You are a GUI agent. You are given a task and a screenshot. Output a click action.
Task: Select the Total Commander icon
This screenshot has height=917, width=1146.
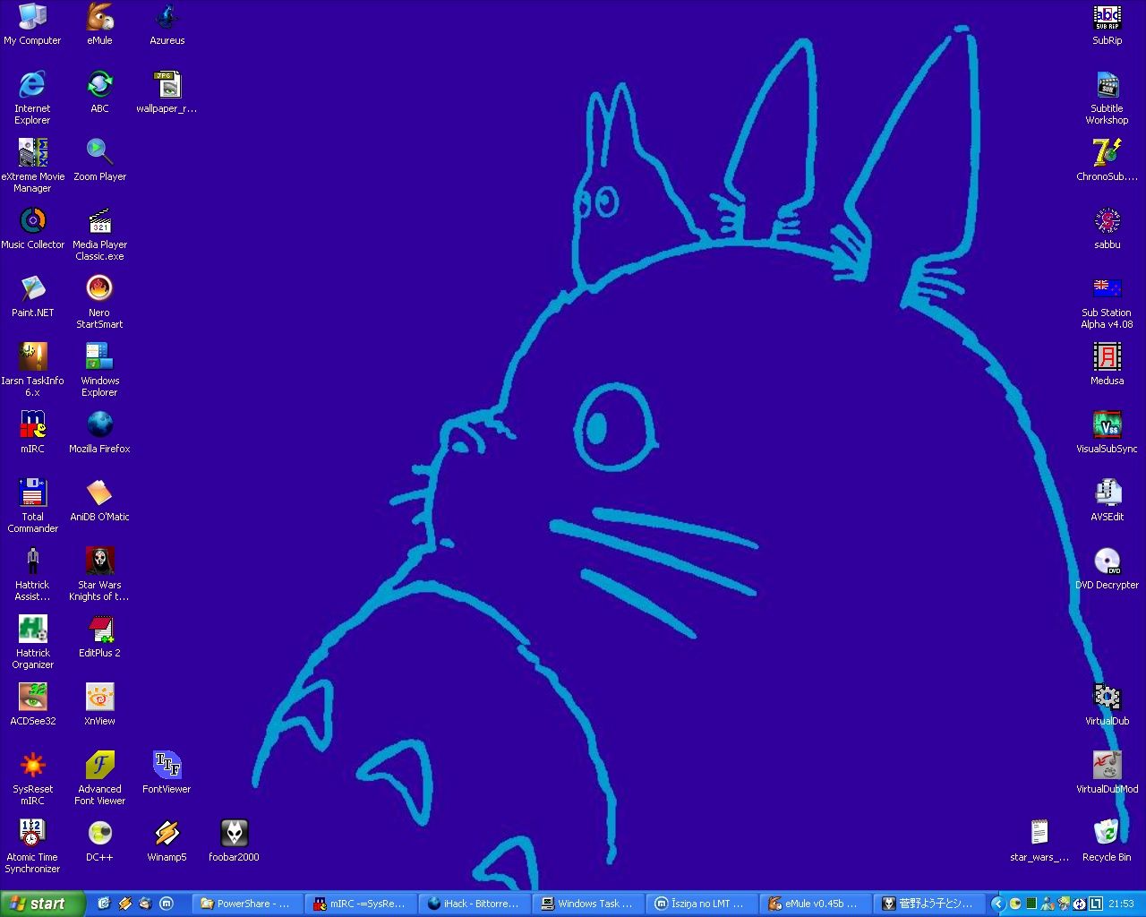tap(32, 506)
